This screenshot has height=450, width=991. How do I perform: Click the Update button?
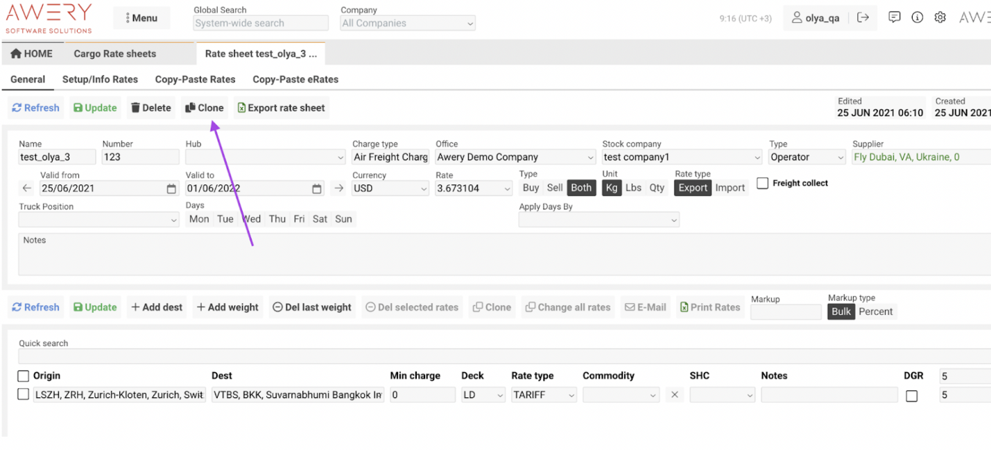coord(94,107)
